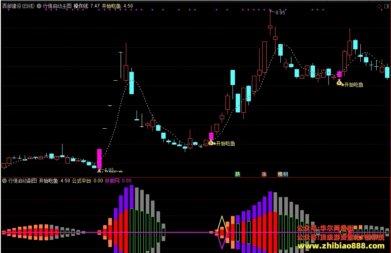Click the 开始吃鱼 label of the middle signal

(x=225, y=143)
